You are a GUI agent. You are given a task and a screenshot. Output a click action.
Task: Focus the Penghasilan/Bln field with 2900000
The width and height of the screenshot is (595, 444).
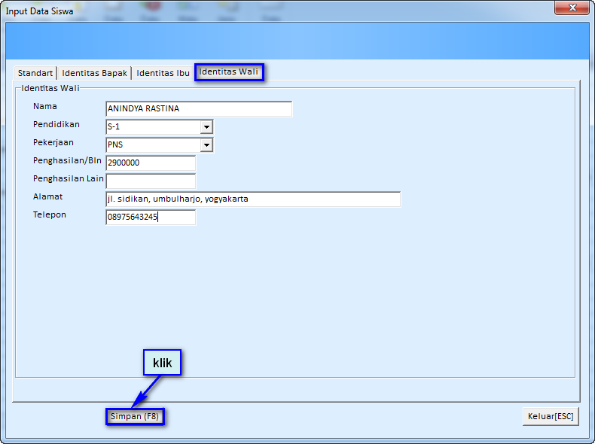click(151, 163)
